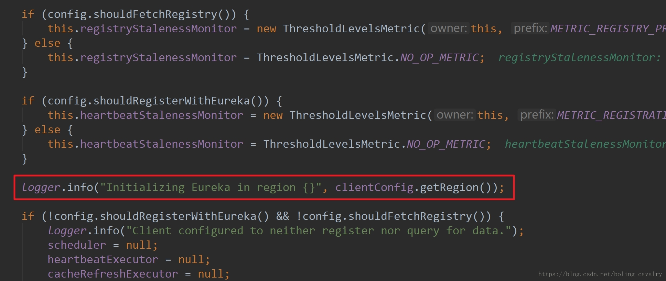Click the scheduler variable
Screen dimensions: 666x281
click(x=77, y=245)
